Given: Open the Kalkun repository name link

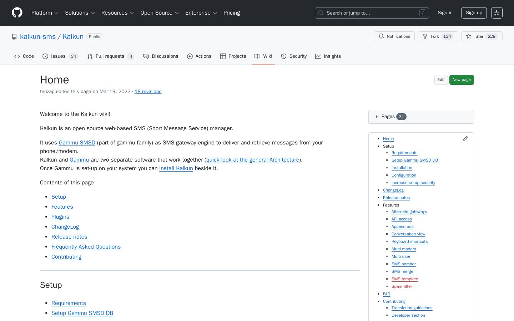Looking at the screenshot, I should point(73,37).
